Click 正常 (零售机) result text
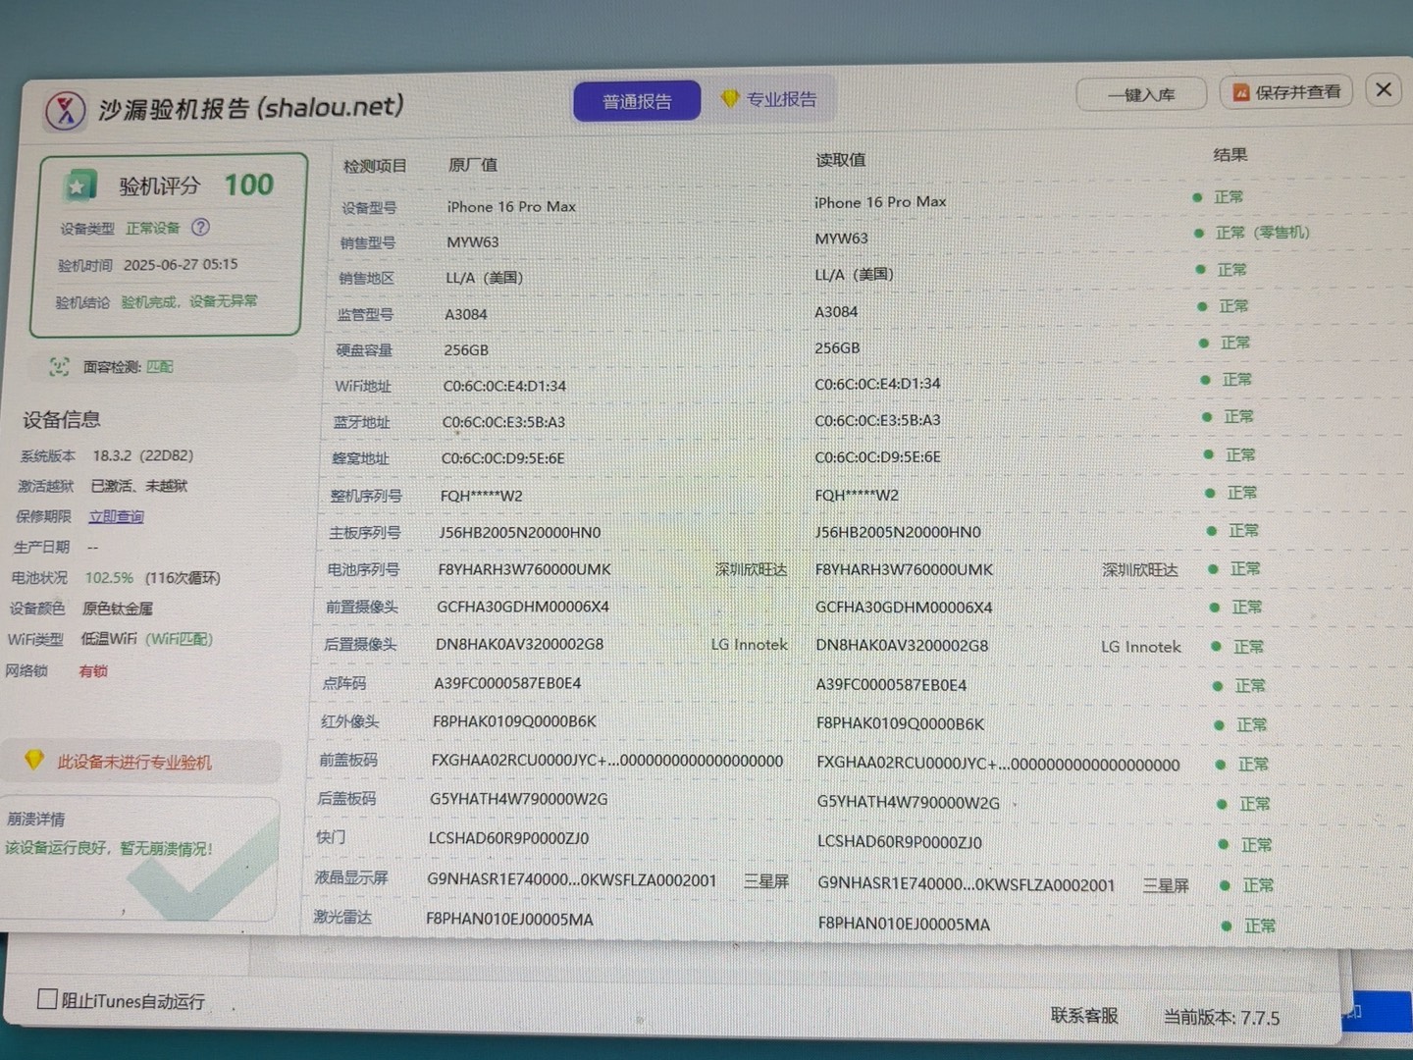The image size is (1413, 1060). pyautogui.click(x=1262, y=233)
